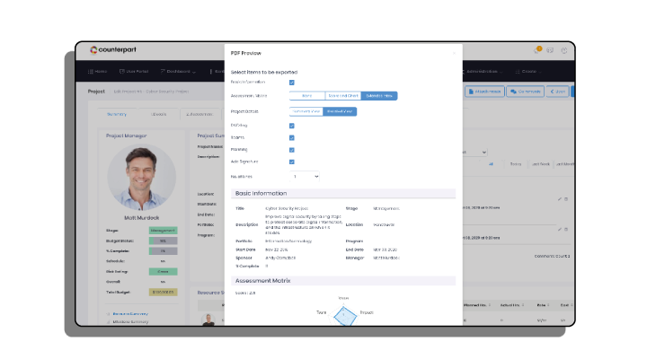
Task: Select None for Assessment Matrix
Action: (307, 96)
